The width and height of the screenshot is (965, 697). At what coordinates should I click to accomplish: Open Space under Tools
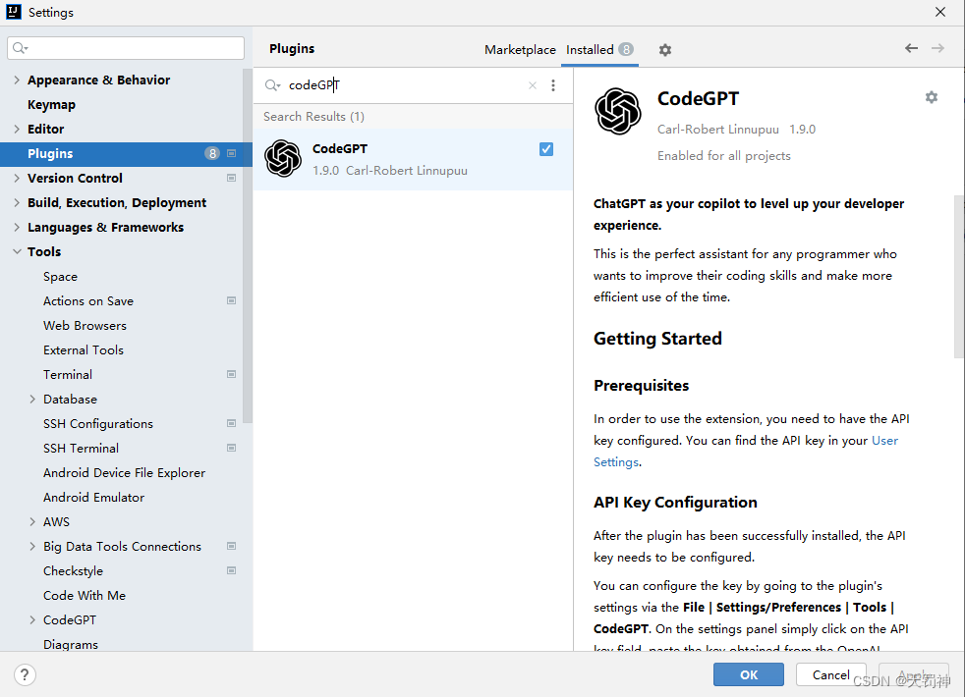tap(60, 277)
